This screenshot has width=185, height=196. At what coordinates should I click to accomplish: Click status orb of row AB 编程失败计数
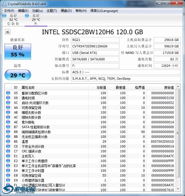point(8,112)
